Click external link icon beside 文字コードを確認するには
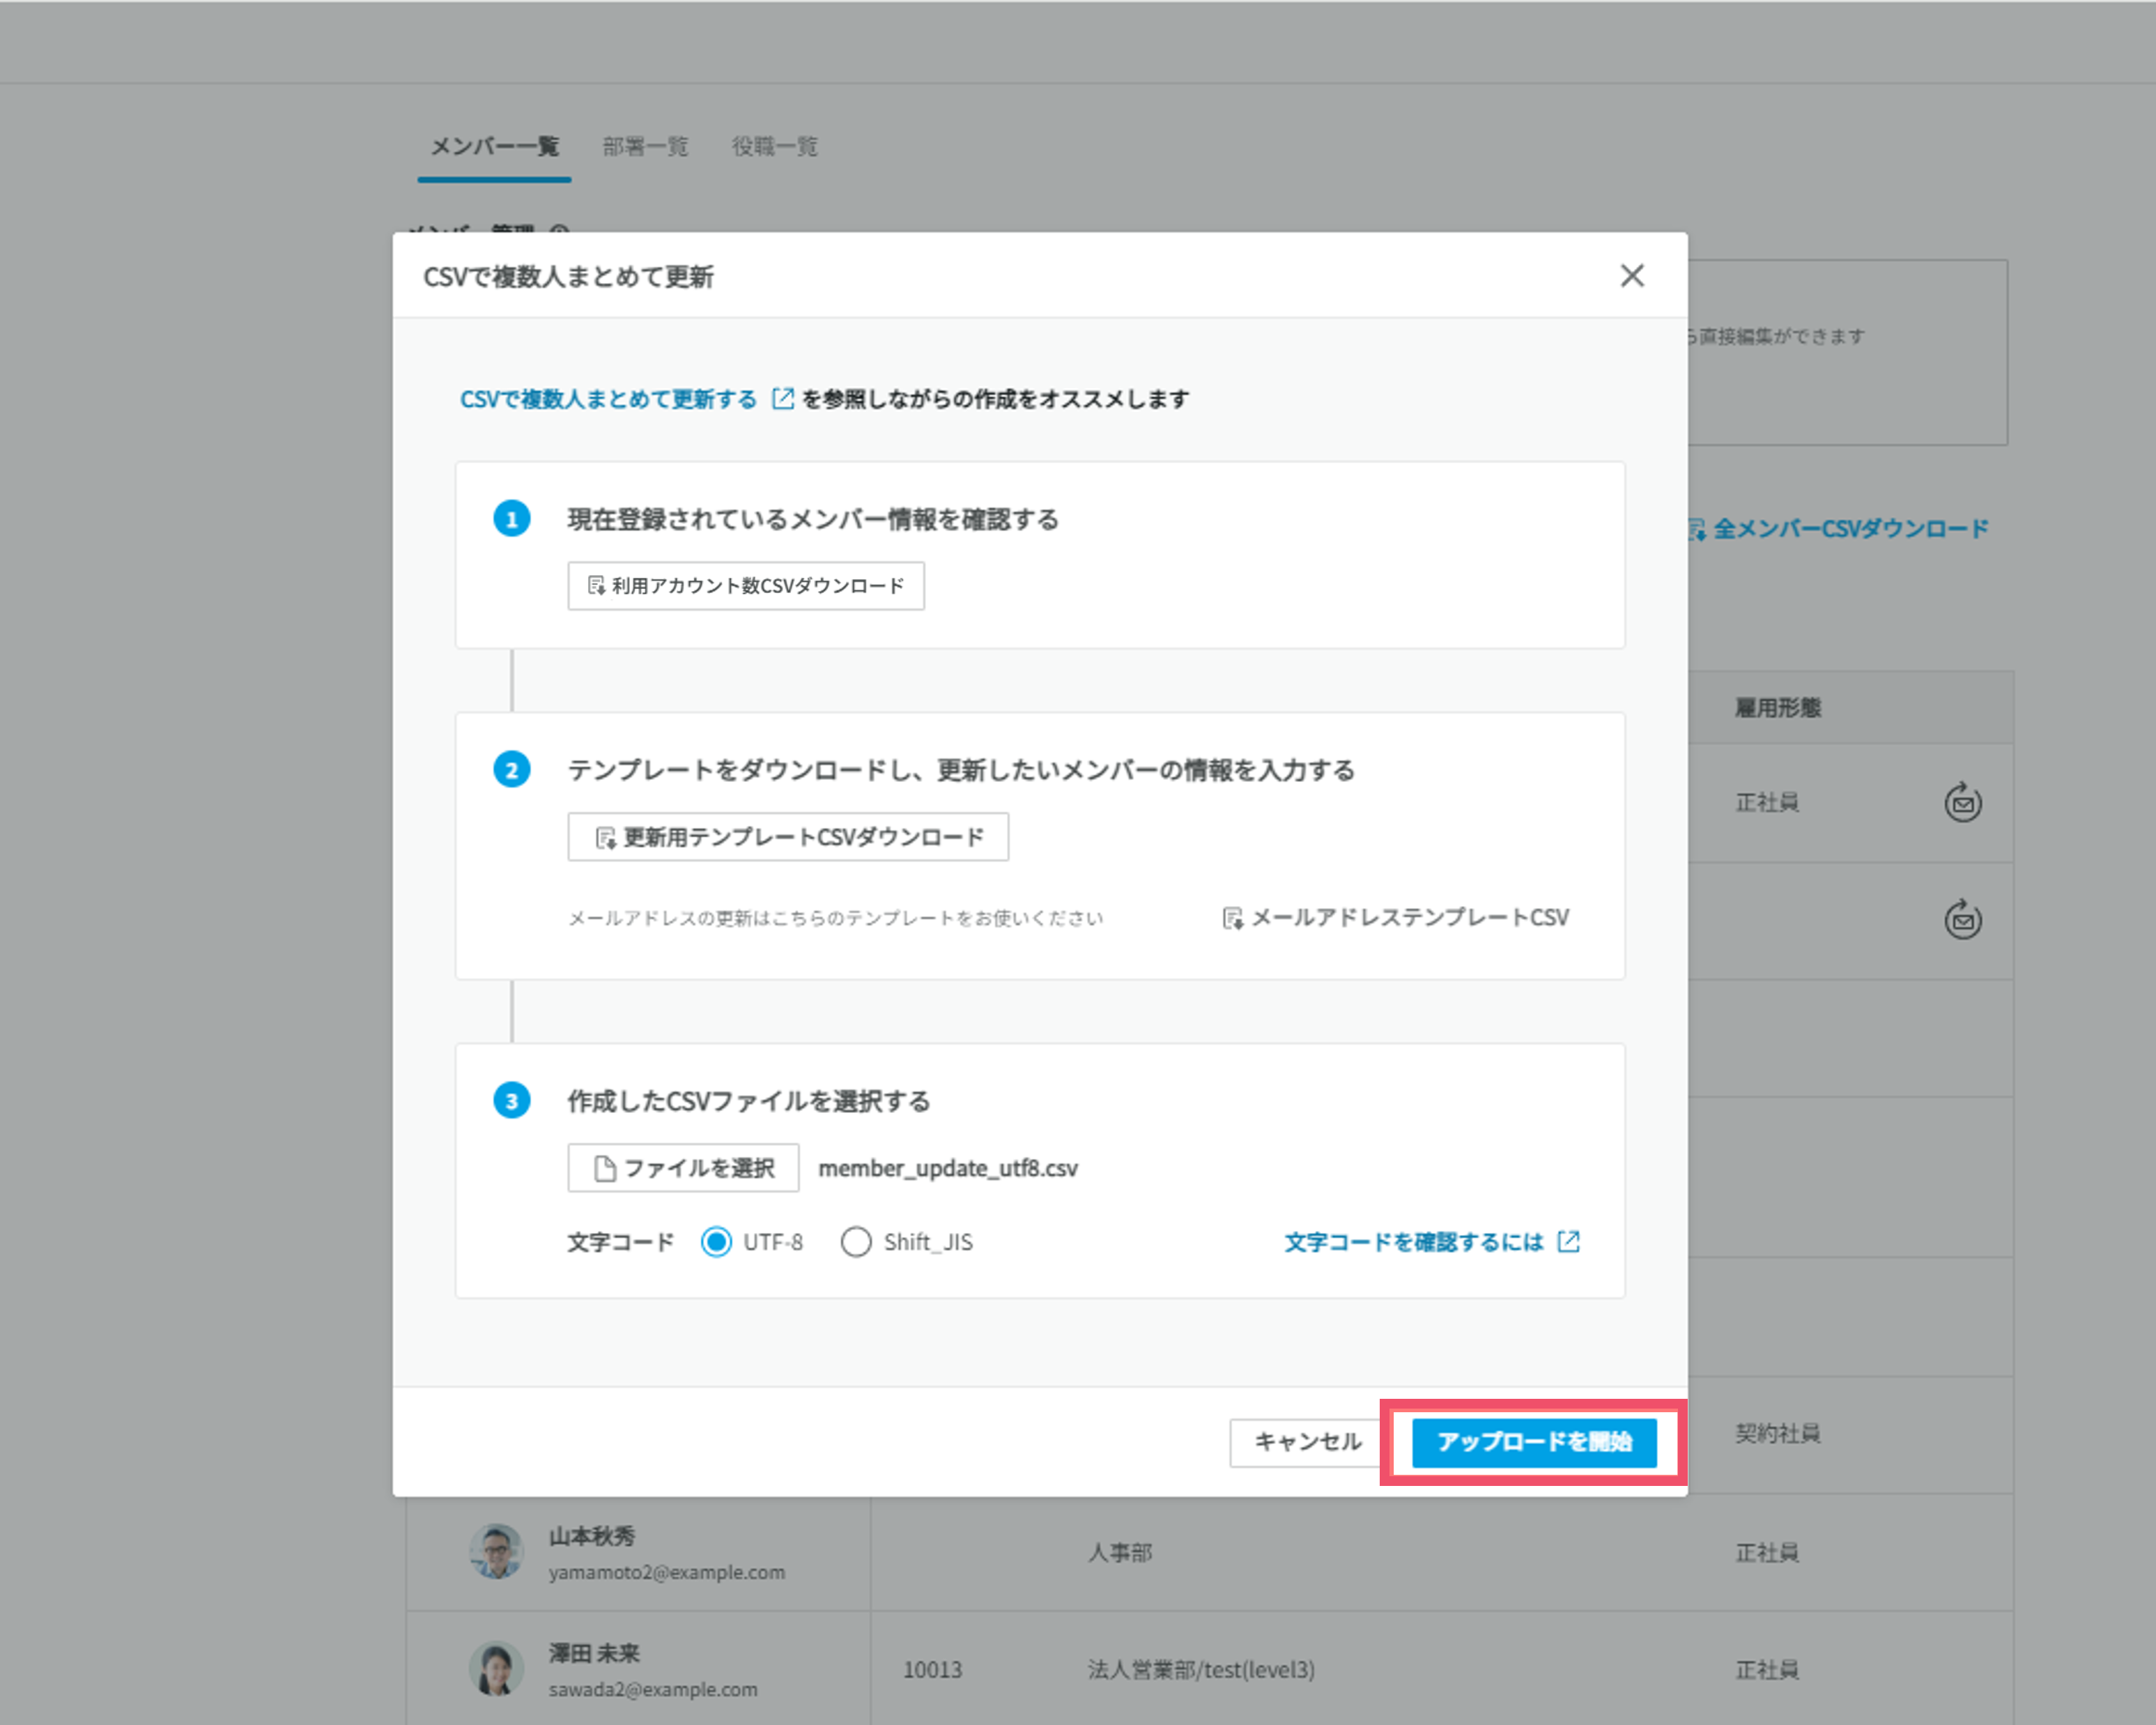2156x1725 pixels. (1569, 1242)
